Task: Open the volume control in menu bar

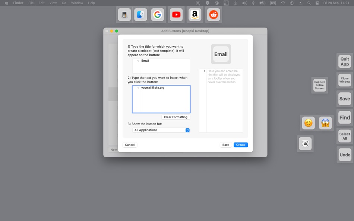Action: coord(244,3)
